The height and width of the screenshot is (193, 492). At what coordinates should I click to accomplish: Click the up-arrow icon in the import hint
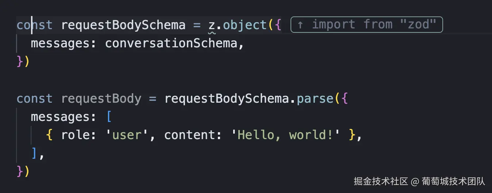coord(300,25)
